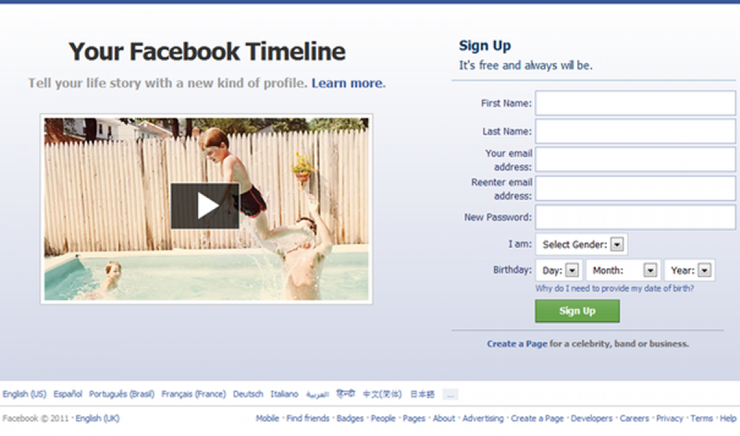Open the birthday Month dropdown

click(623, 270)
